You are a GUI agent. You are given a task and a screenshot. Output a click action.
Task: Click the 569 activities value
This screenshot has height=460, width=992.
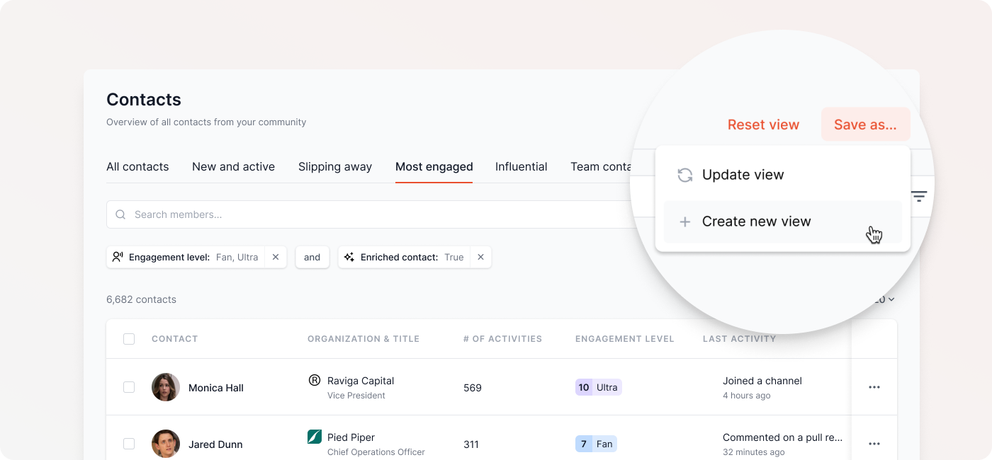coord(473,388)
